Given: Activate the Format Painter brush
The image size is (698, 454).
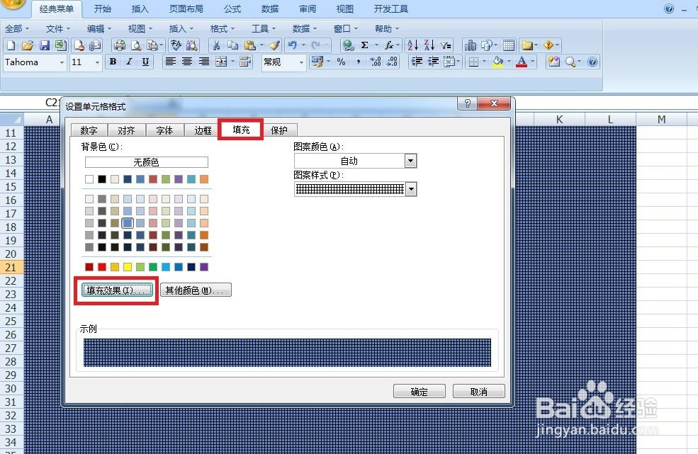Looking at the screenshot, I should 275,45.
